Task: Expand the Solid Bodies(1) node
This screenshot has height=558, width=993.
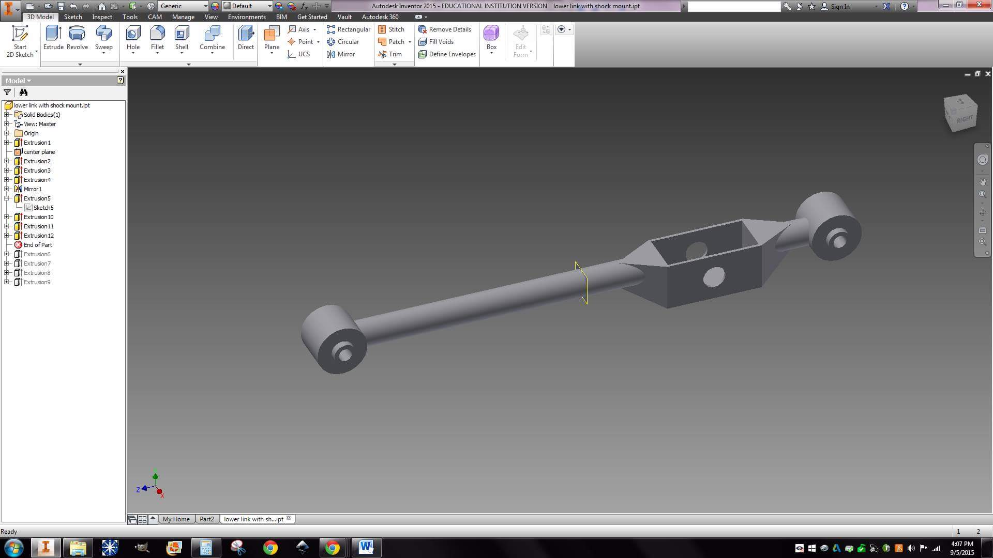Action: pos(7,115)
